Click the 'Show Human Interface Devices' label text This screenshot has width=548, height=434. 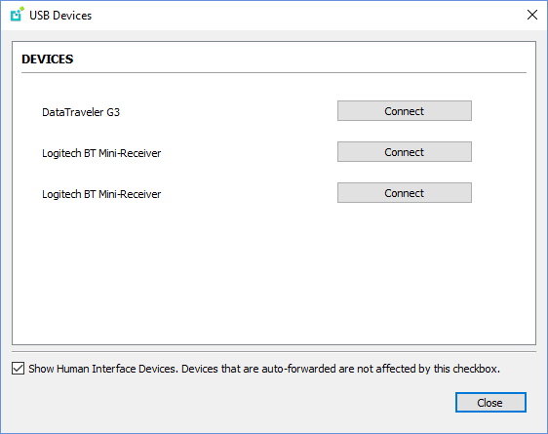[x=101, y=369]
